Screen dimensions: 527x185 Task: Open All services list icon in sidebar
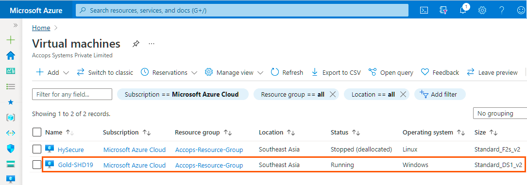click(x=11, y=86)
